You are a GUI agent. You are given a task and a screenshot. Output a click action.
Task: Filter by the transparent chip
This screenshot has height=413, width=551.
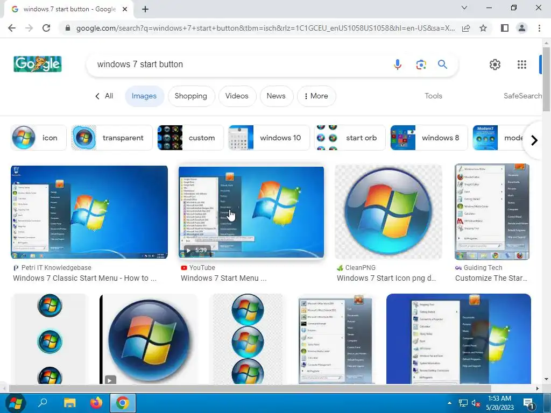(112, 138)
